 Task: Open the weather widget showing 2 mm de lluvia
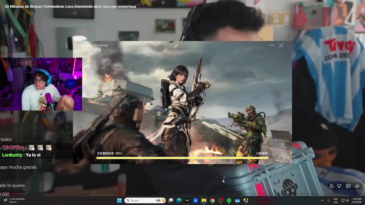click(x=14, y=200)
